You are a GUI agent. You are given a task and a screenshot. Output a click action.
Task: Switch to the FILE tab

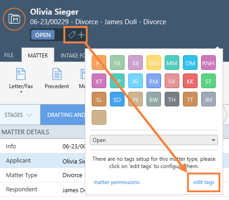coord(9,55)
